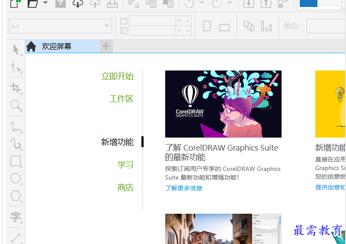Click the page height input field
This screenshot has width=346, height=244.
(153, 31)
